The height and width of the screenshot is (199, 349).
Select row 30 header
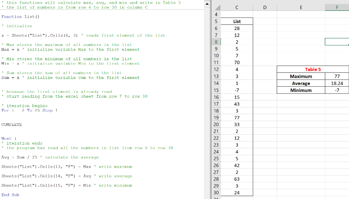[x=216, y=193]
